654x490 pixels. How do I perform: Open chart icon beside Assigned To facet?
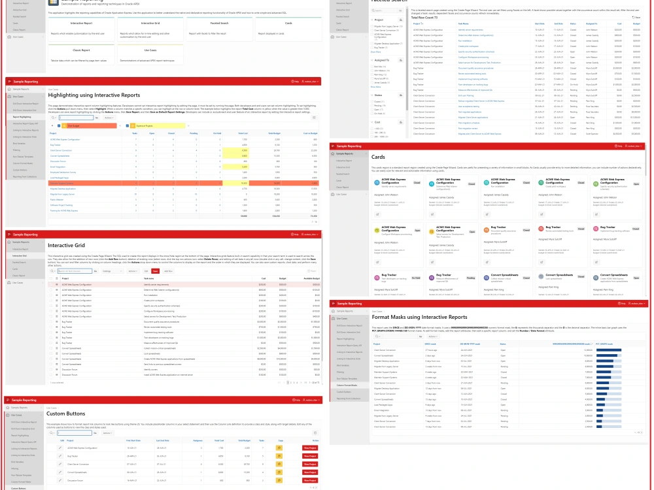tap(401, 60)
